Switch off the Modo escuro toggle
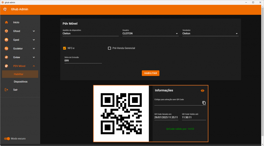This screenshot has width=264, height=146. point(7,139)
